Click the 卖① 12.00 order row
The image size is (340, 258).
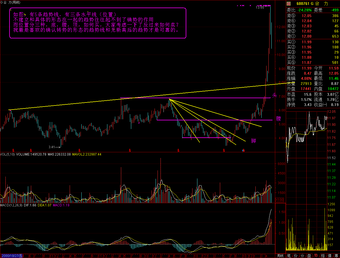click(x=313, y=36)
